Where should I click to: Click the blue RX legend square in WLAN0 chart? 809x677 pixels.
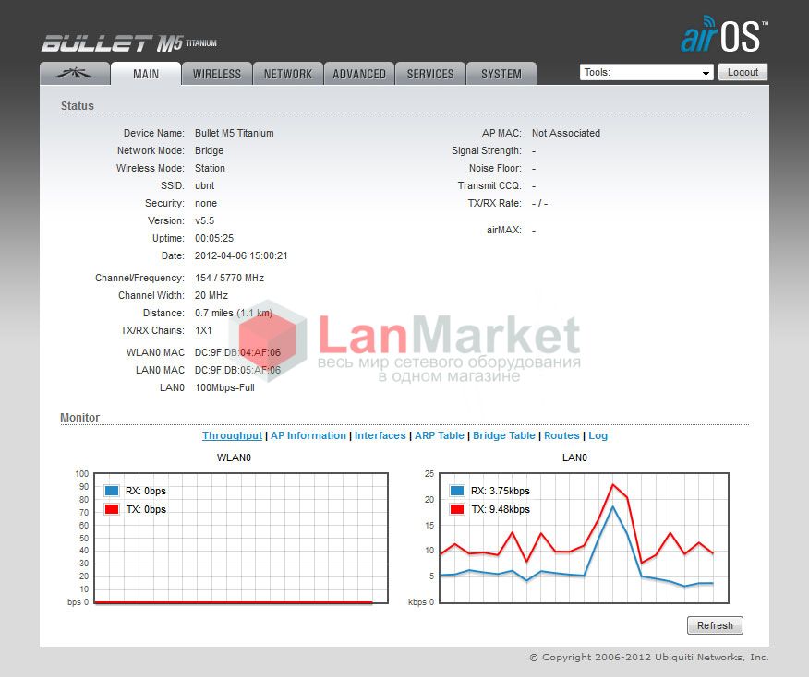coord(112,491)
